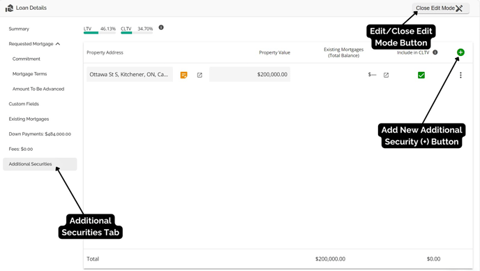Open Existing Mortgages in sidebar
Screen dimensions: 480x271
click(29, 119)
